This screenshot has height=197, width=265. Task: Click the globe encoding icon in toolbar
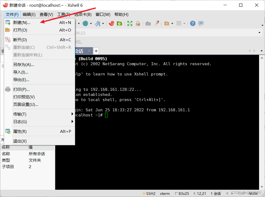pyautogui.click(x=85, y=23)
